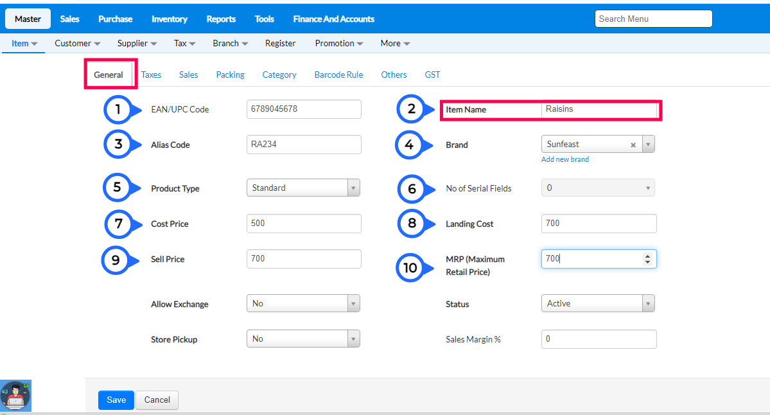Image resolution: width=770 pixels, height=415 pixels.
Task: Switch to the Taxes tab
Action: 151,75
